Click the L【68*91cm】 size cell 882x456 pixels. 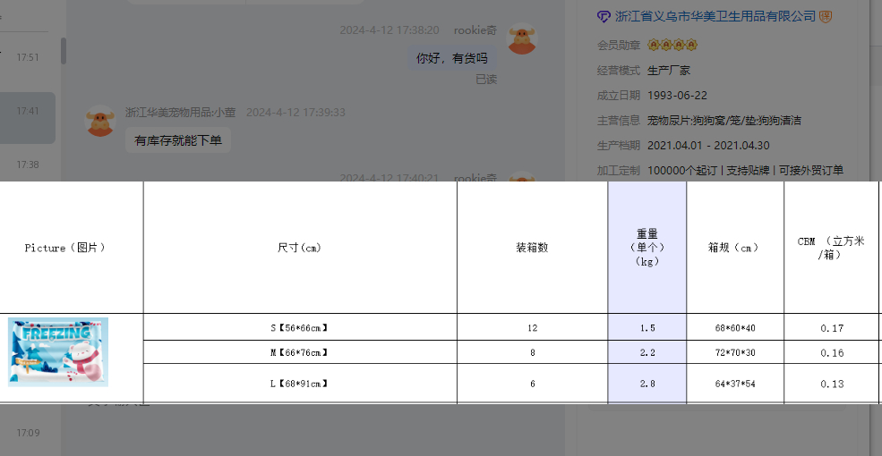(300, 384)
